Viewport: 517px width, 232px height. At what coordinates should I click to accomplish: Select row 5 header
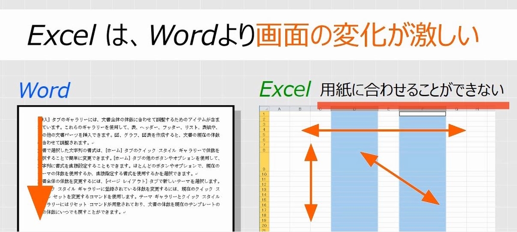[264, 134]
